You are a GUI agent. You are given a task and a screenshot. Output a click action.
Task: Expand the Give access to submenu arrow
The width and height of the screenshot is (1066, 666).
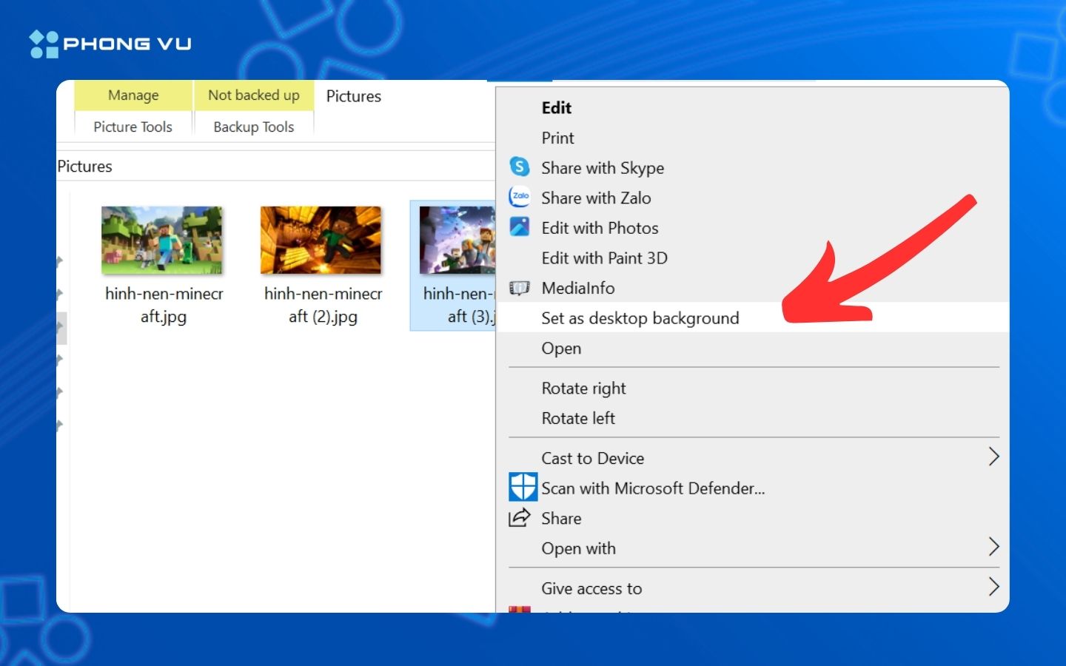993,588
